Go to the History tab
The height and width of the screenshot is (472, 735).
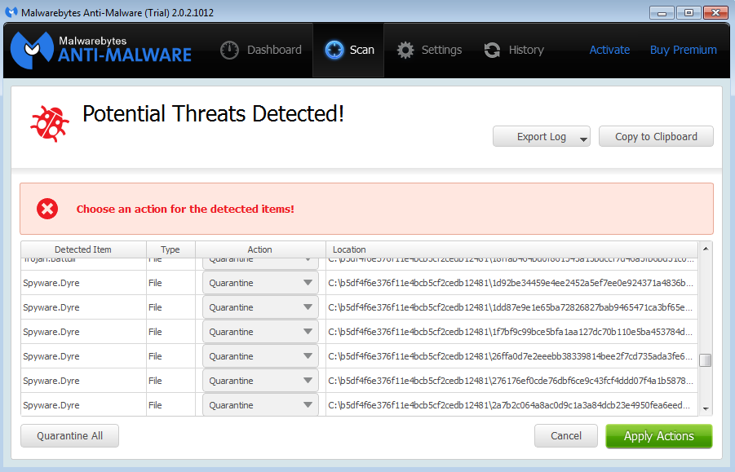tap(514, 50)
